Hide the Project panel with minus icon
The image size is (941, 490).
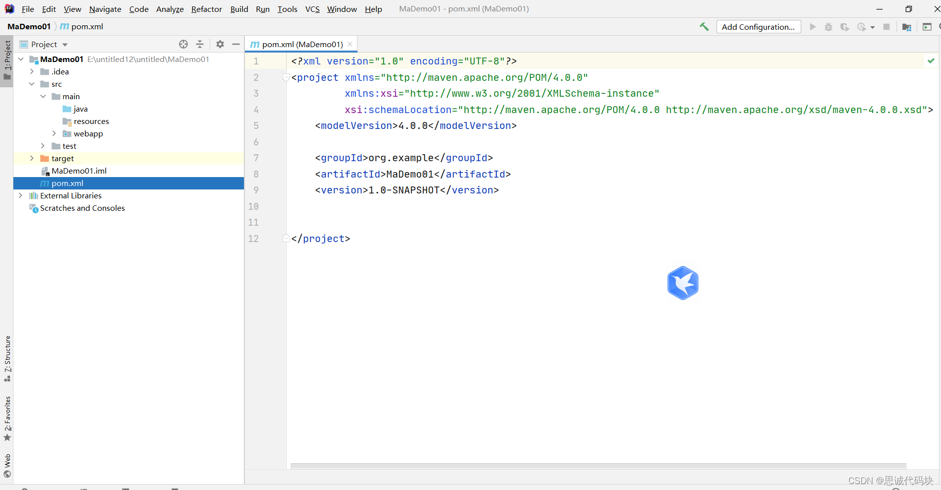coord(236,44)
